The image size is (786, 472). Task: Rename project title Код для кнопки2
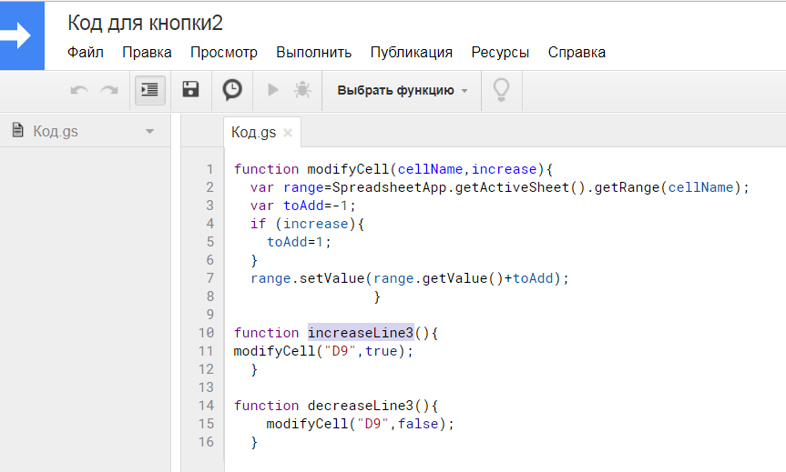coord(146,24)
